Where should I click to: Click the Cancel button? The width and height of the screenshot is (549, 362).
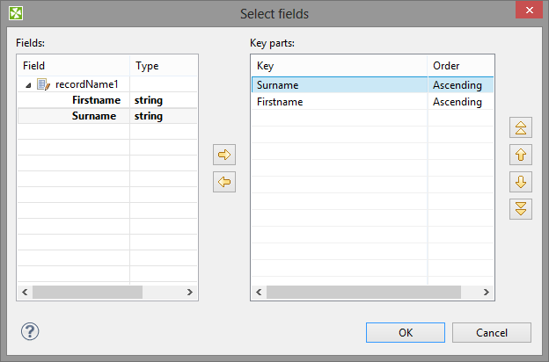(x=492, y=333)
